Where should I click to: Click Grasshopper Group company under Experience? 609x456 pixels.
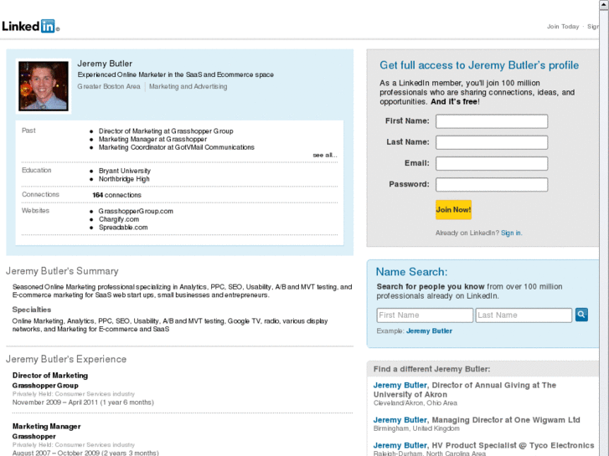(x=45, y=386)
